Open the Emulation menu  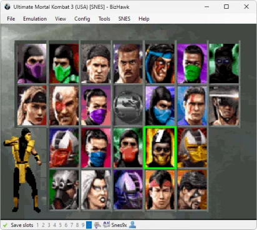(x=35, y=19)
